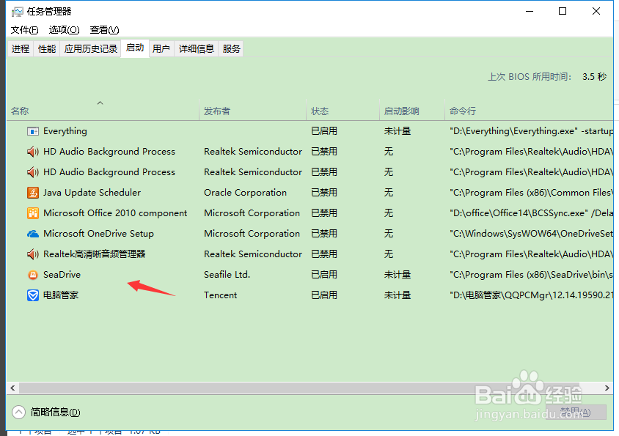Select the 启动 tab
This screenshot has height=436, width=619.
click(x=135, y=48)
